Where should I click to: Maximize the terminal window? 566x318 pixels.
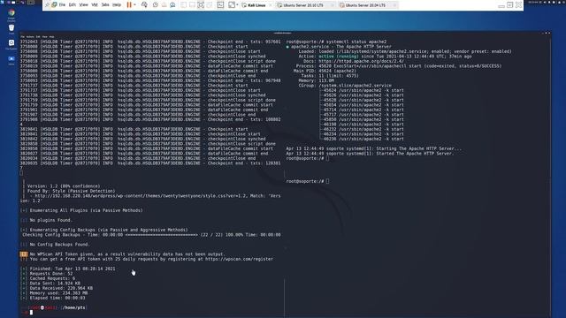(547, 33)
